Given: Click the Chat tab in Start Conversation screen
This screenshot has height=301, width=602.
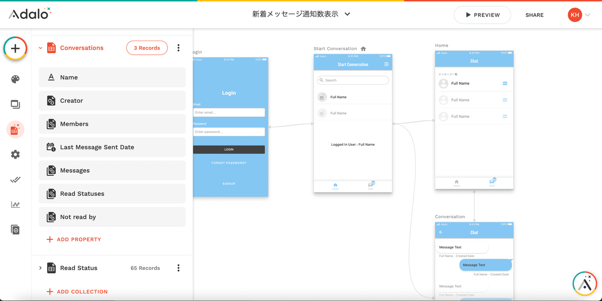Looking at the screenshot, I should [x=371, y=185].
